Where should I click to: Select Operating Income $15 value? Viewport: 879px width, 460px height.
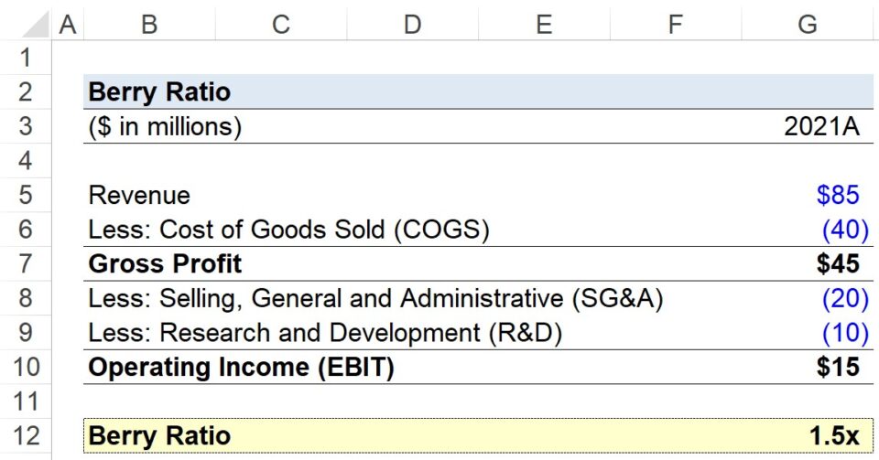[838, 368]
